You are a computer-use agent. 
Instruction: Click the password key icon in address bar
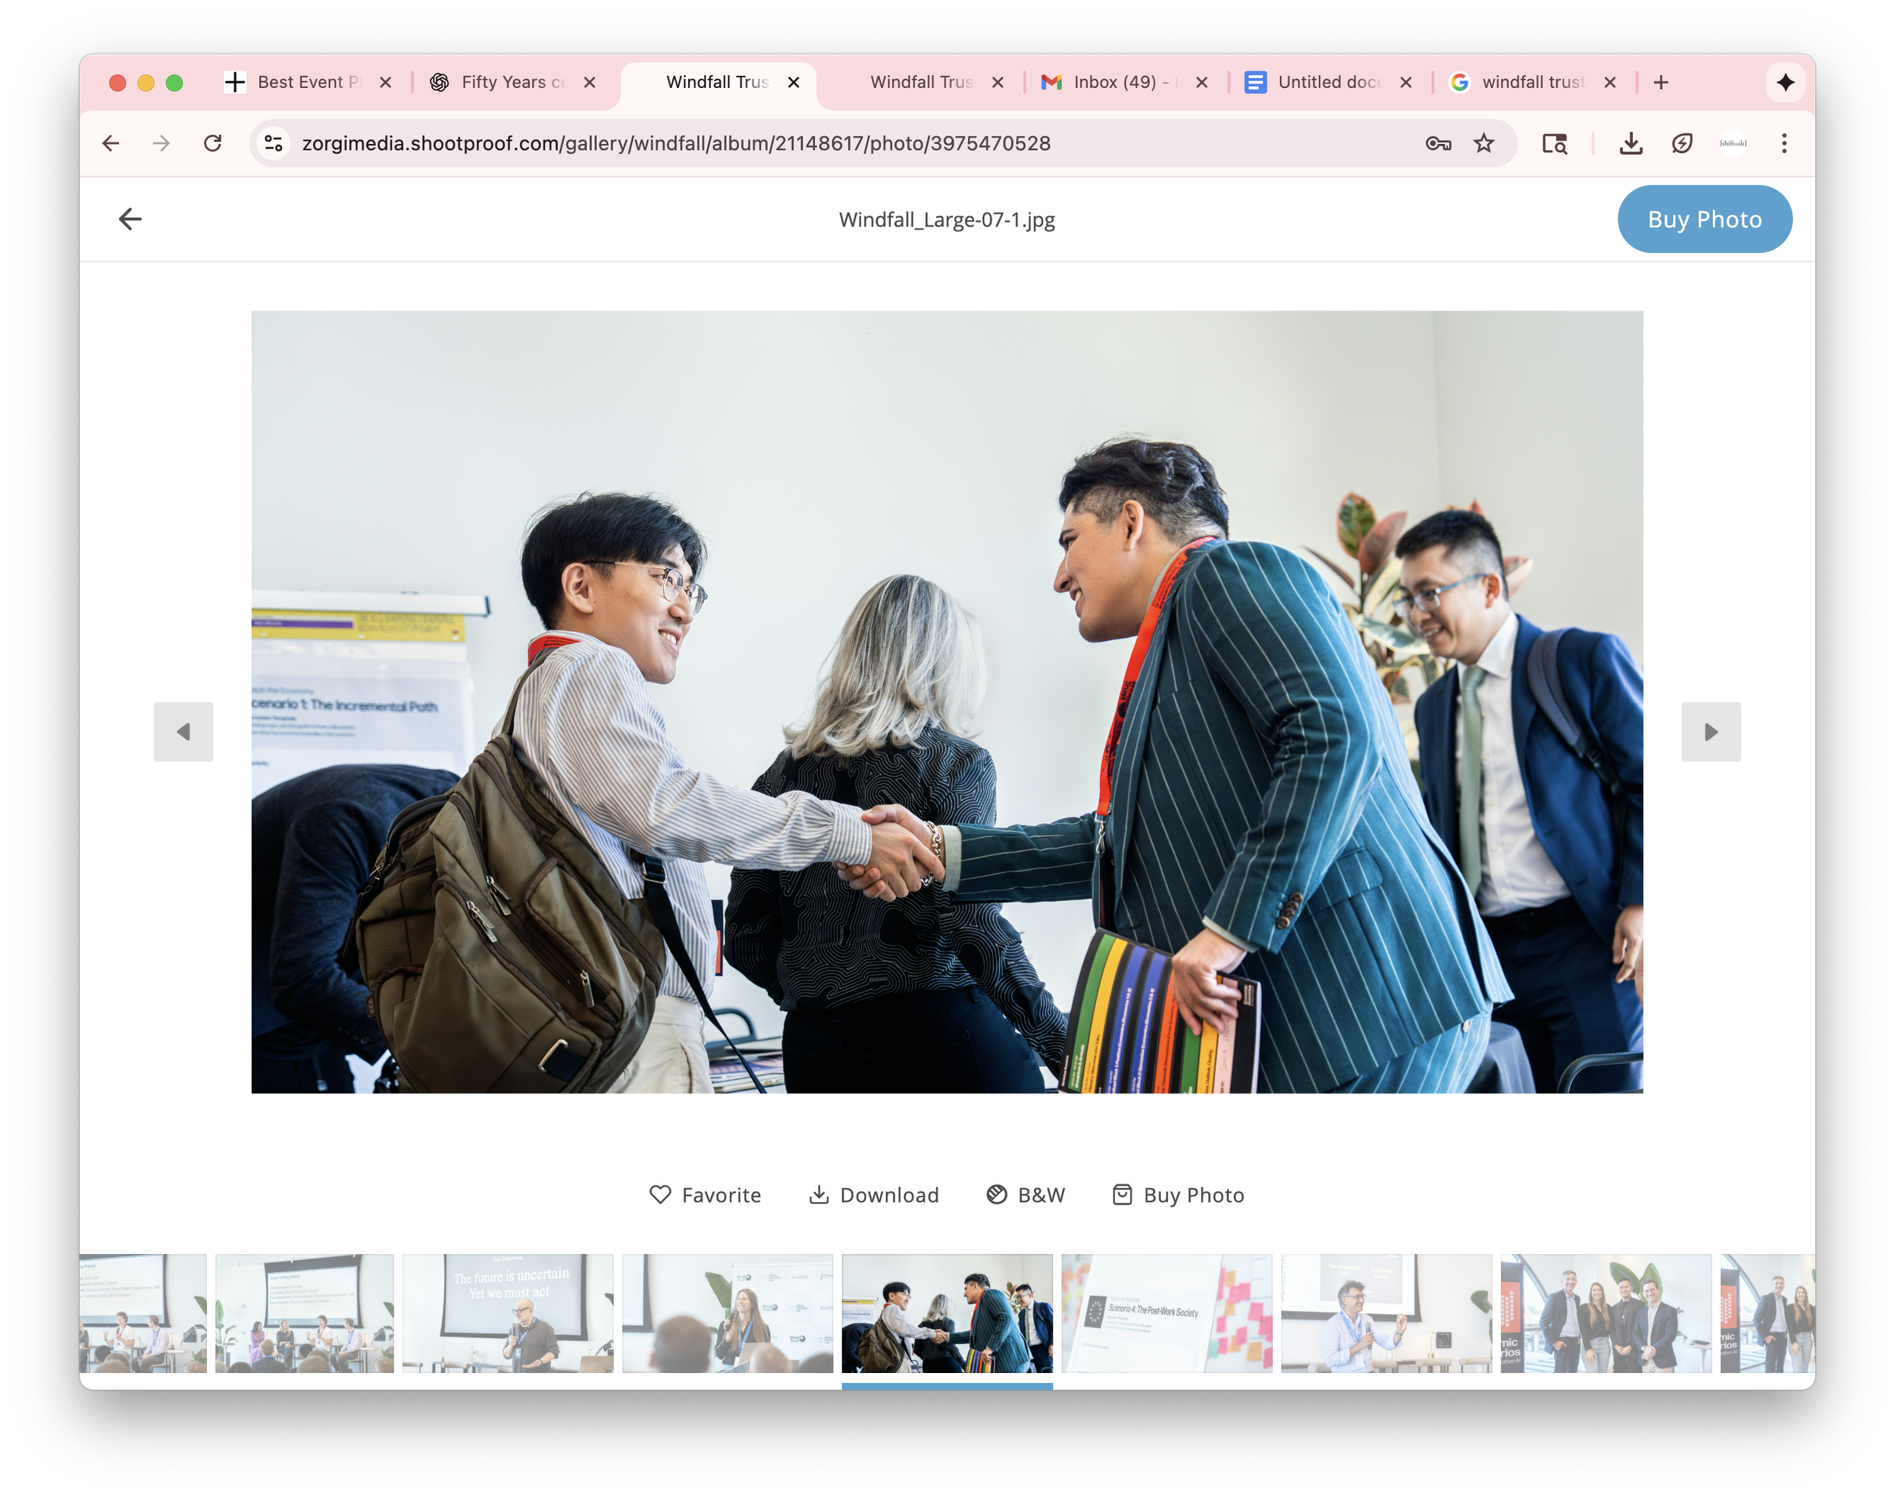(x=1438, y=142)
